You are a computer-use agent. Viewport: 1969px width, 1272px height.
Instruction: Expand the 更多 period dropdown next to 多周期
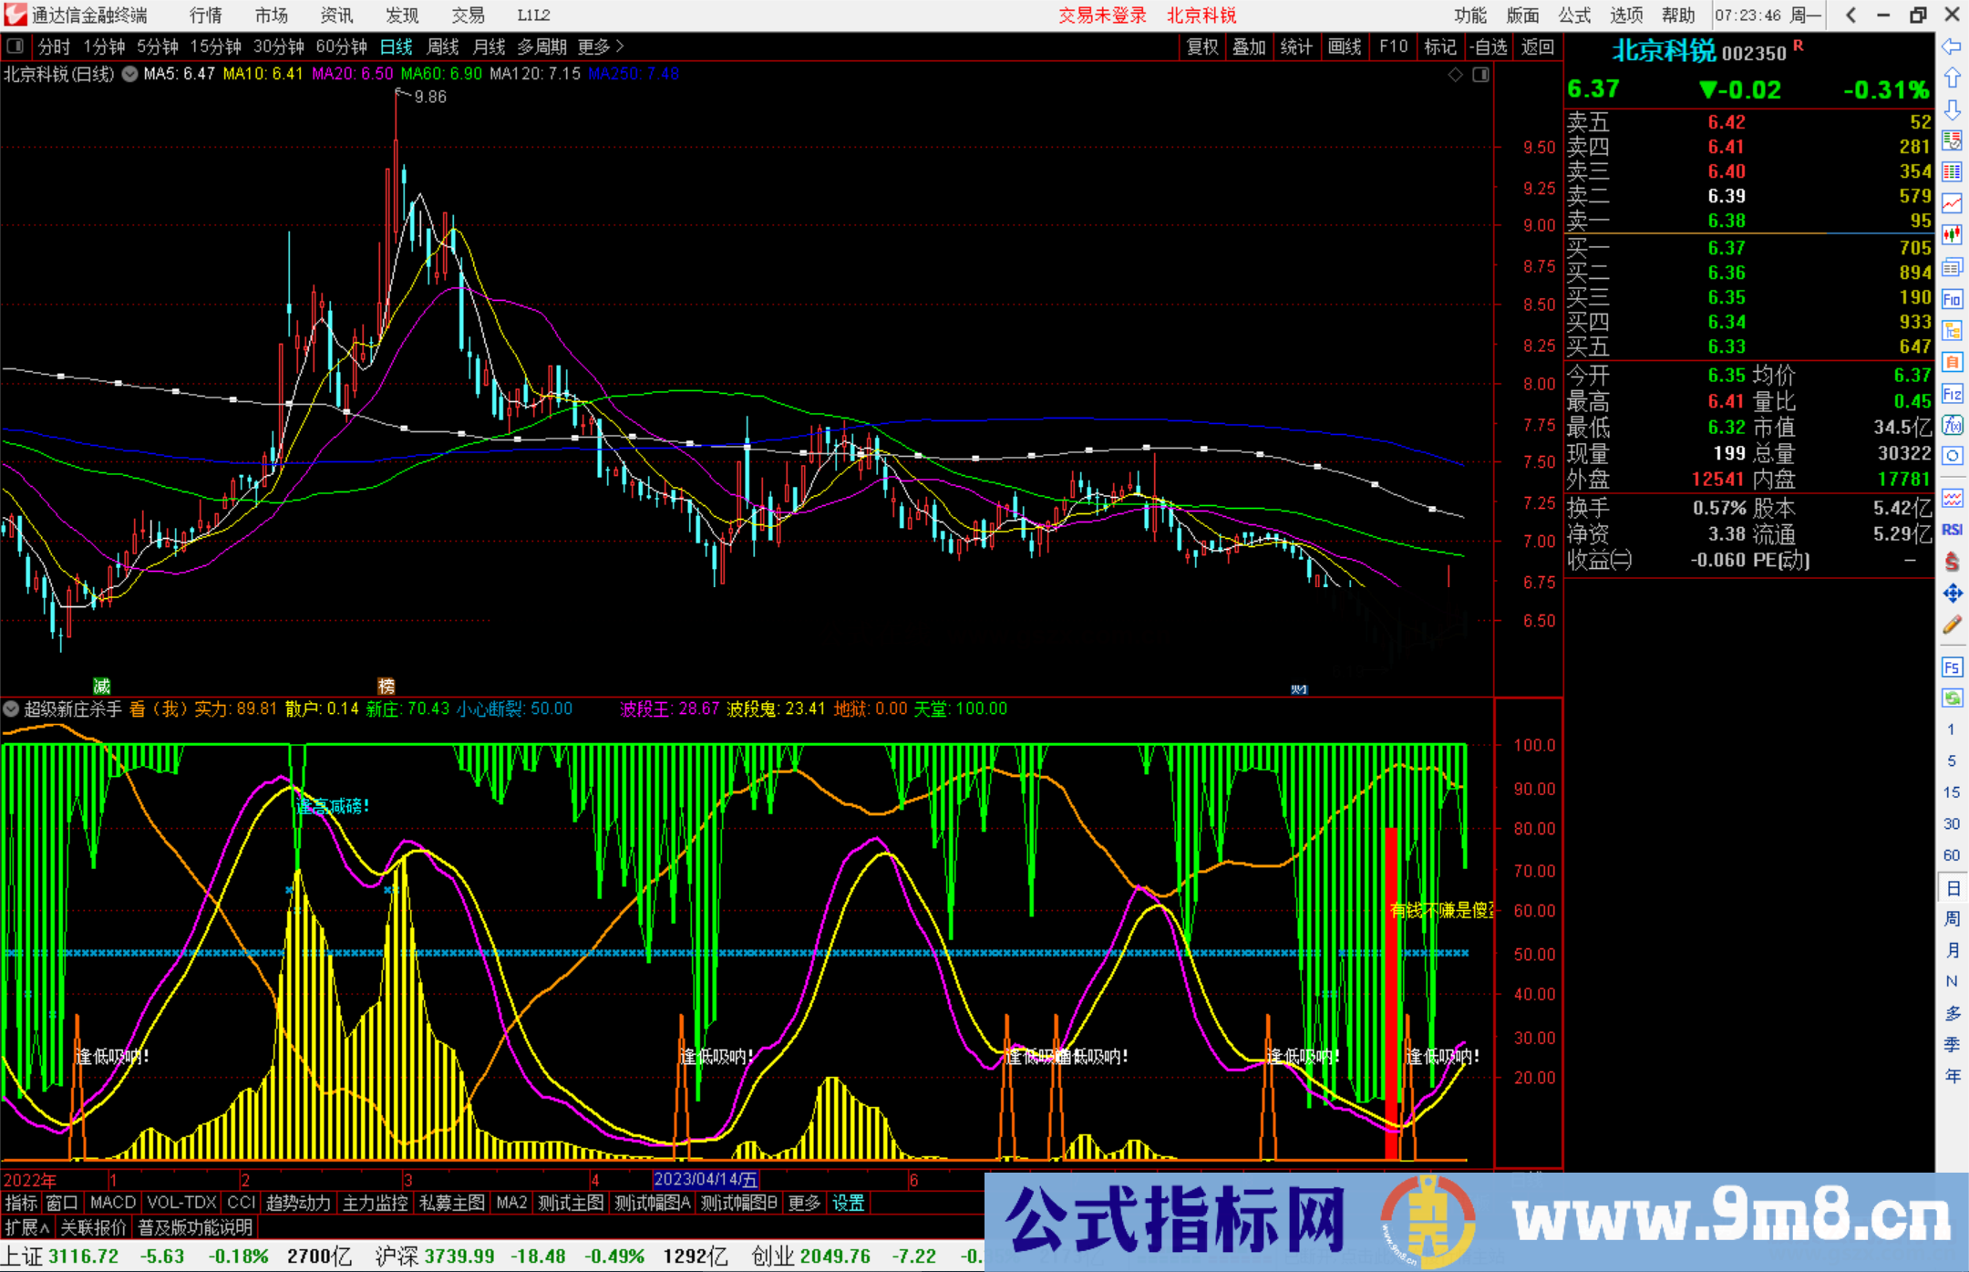click(x=593, y=47)
